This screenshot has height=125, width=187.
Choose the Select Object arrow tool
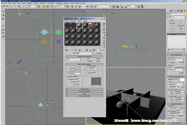pyautogui.click(x=24, y=6)
